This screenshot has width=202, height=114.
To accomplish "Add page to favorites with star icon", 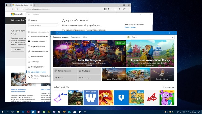I will tap(109, 9).
